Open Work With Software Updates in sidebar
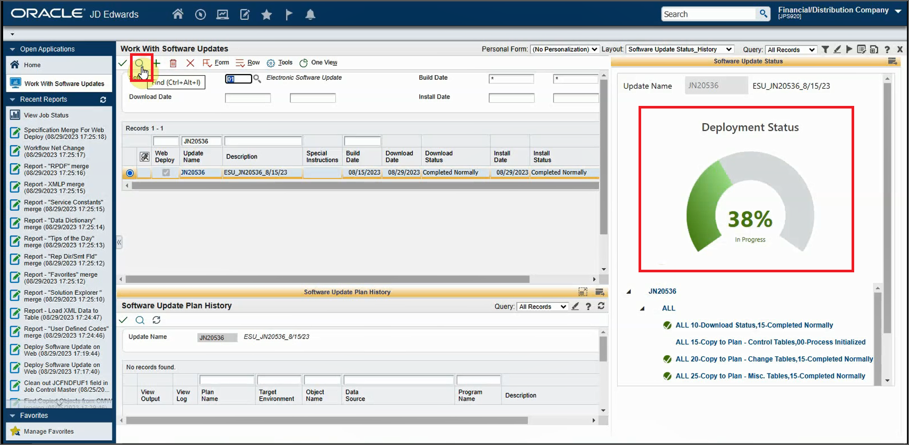The image size is (909, 445). click(59, 83)
